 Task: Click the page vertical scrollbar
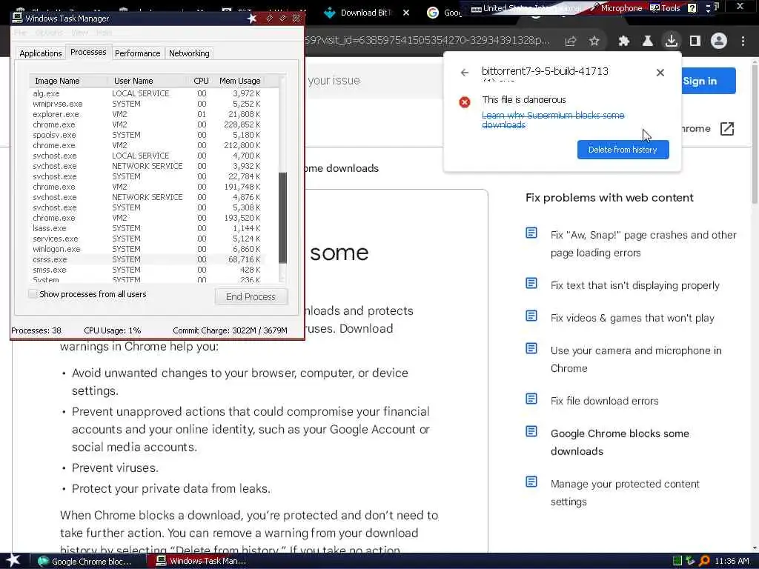pyautogui.click(x=754, y=133)
